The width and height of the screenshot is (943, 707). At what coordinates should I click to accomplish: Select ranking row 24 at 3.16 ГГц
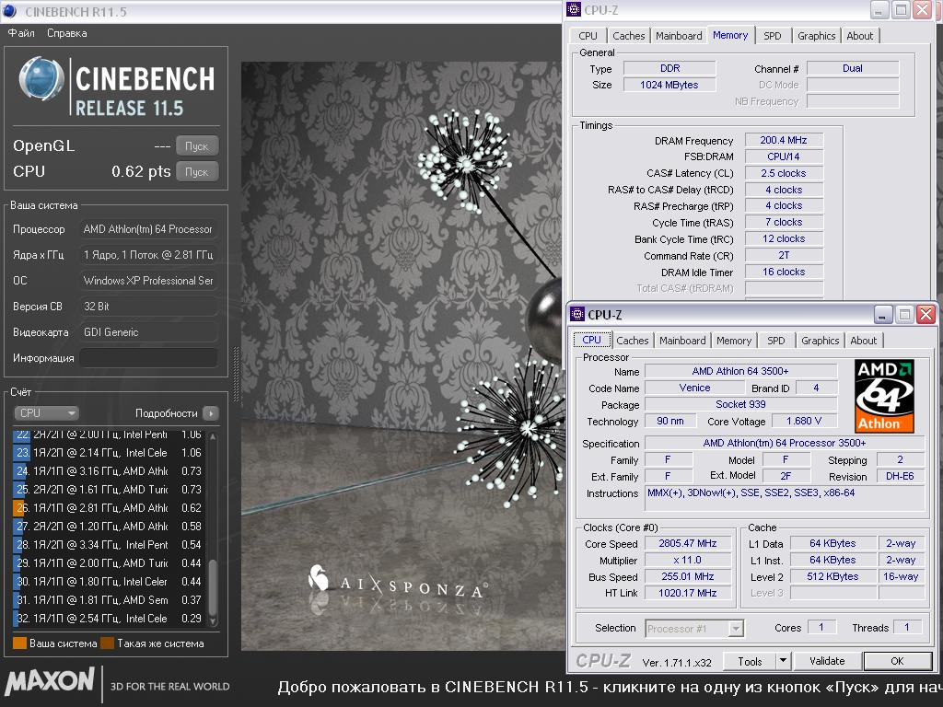tap(109, 470)
